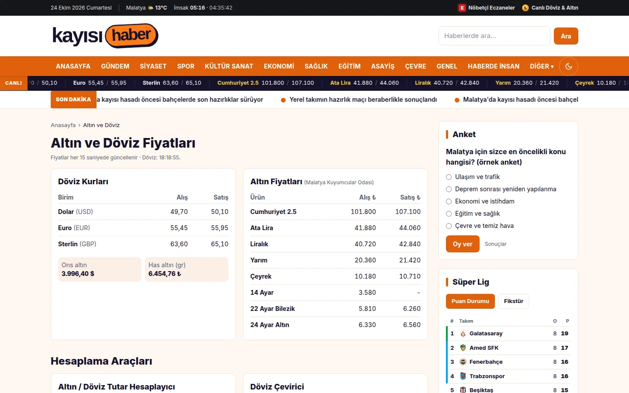Open the hazırlık maçı breaking news headline
Viewport: 629px width, 393px height.
(363, 100)
